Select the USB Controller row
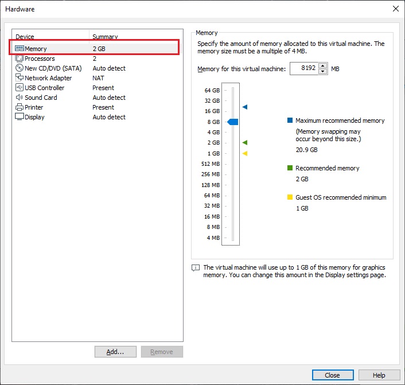Viewport: 405px width, 385px height. click(97, 88)
